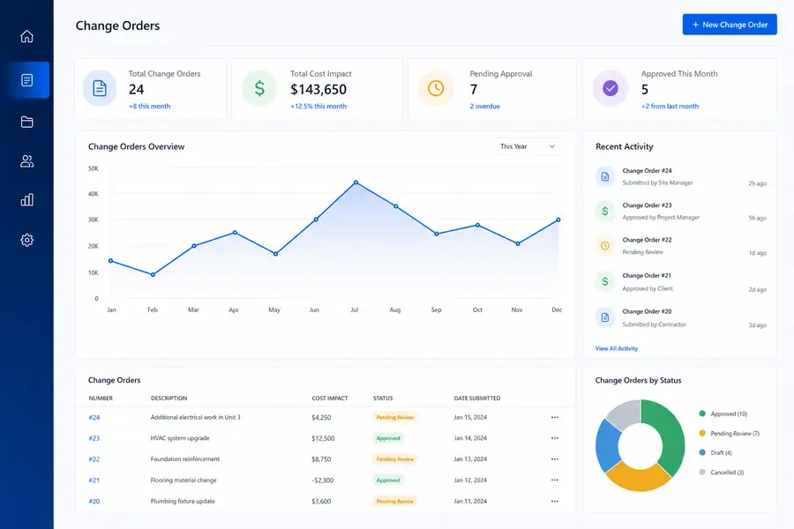Select 'Foundation reinforcement' description
Screen dimensions: 794x529
click(x=185, y=459)
